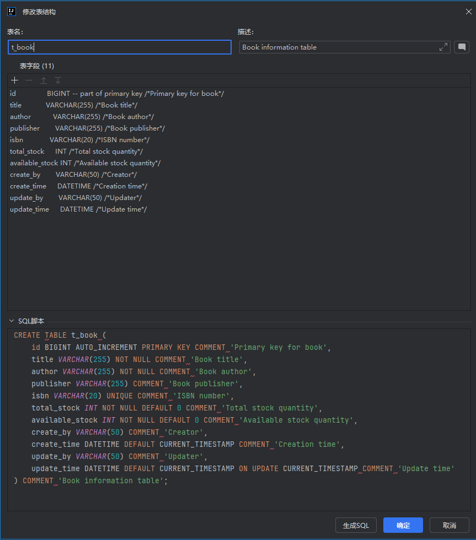The width and height of the screenshot is (476, 540).
Task: Select the update_time DATETIME field row
Action: pos(78,209)
